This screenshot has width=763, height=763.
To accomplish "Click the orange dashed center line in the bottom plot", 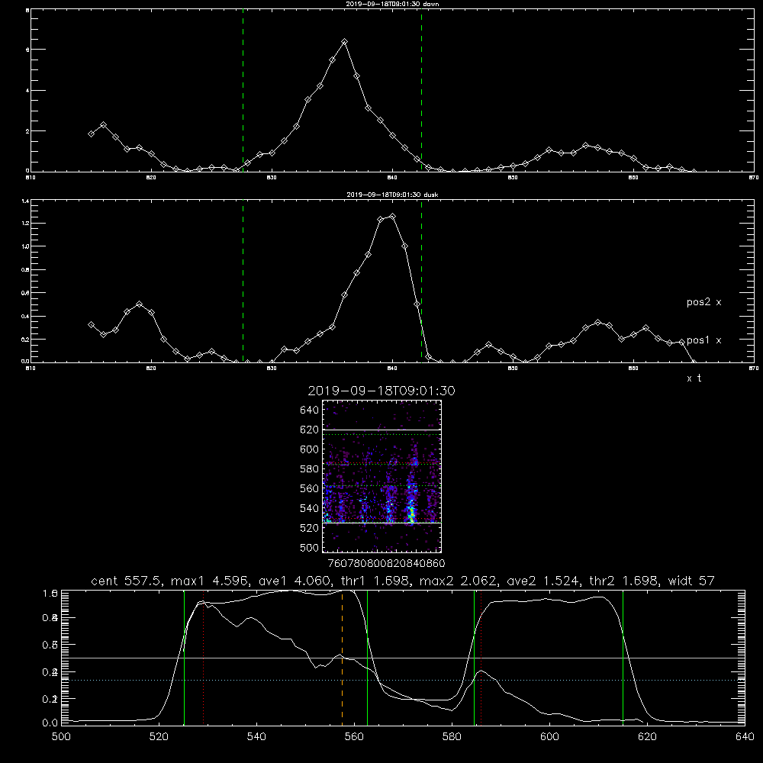I will click(x=342, y=658).
